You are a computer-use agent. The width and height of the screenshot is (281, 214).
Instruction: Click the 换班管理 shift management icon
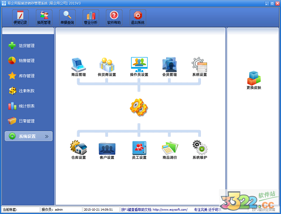pyautogui.click(x=43, y=17)
